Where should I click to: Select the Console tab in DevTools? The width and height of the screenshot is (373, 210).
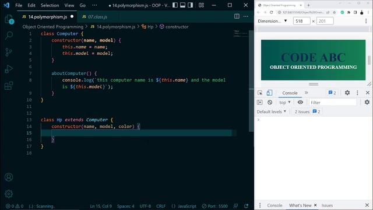(x=290, y=93)
